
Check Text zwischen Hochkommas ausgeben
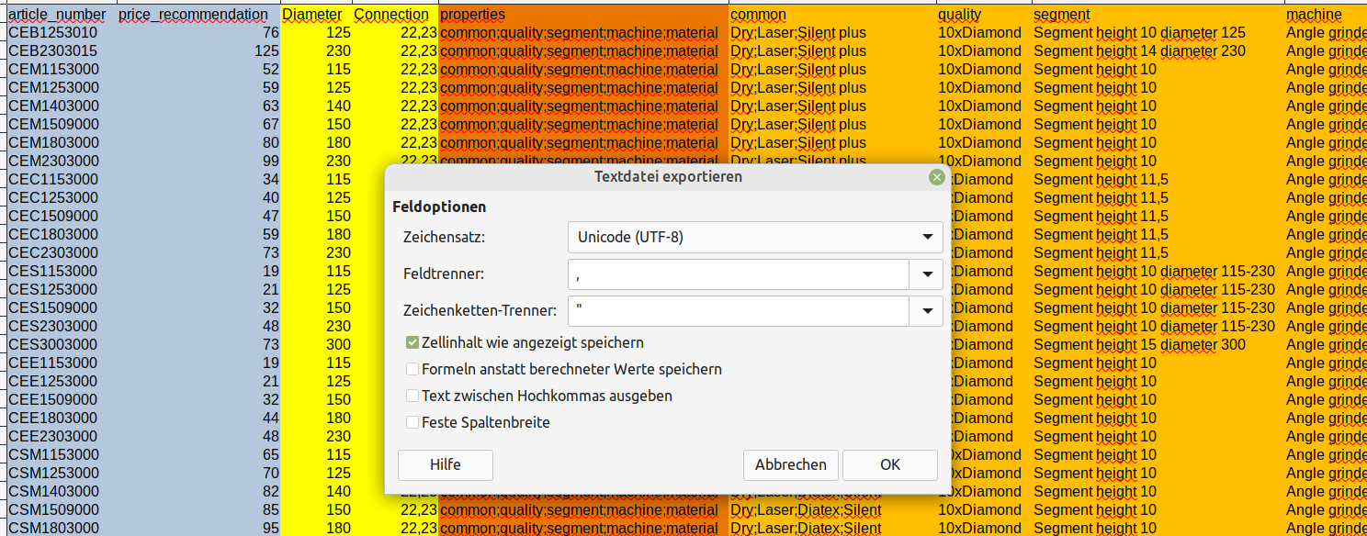(x=412, y=396)
